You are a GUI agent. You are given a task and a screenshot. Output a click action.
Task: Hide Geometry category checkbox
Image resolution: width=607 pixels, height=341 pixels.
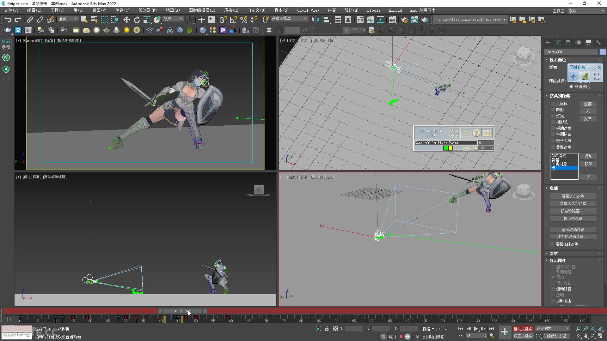(x=553, y=104)
